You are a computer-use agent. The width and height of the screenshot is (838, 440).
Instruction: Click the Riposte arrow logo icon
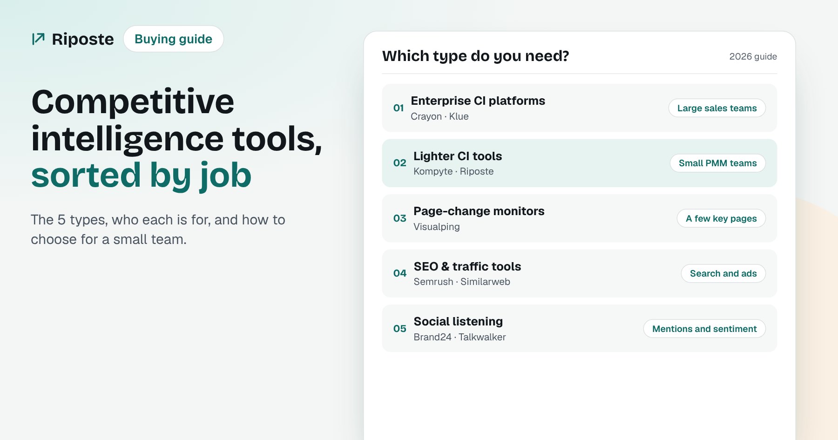(38, 39)
